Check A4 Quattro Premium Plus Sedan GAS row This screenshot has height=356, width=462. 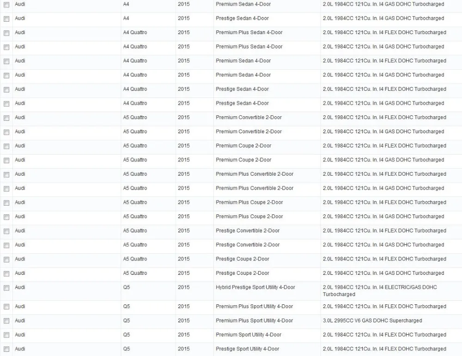click(x=6, y=47)
